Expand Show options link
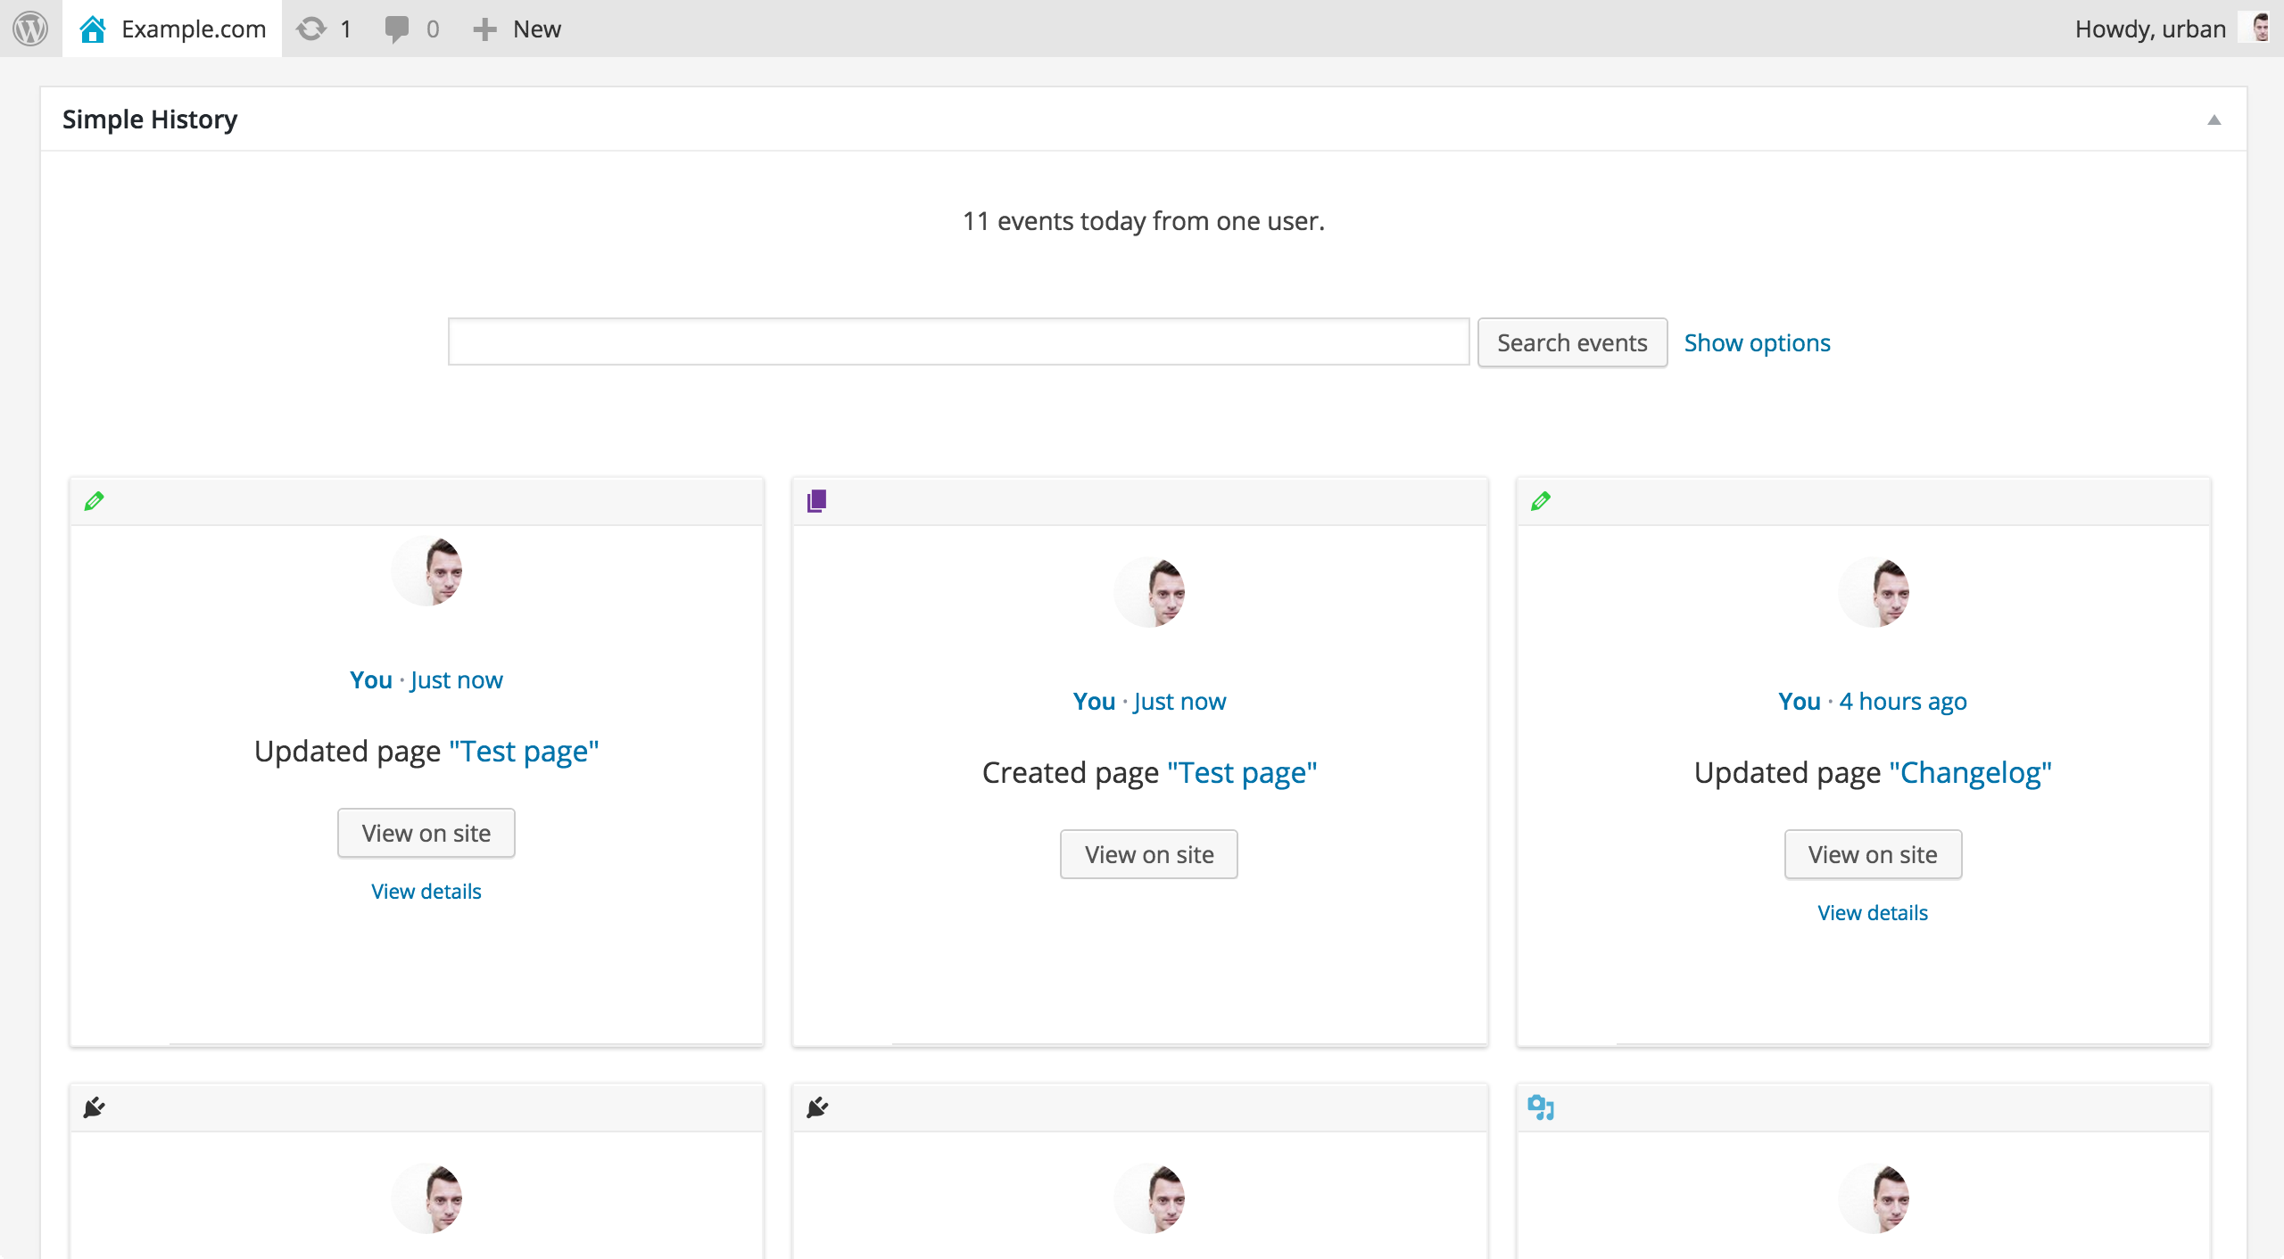The width and height of the screenshot is (2284, 1259). 1757,342
